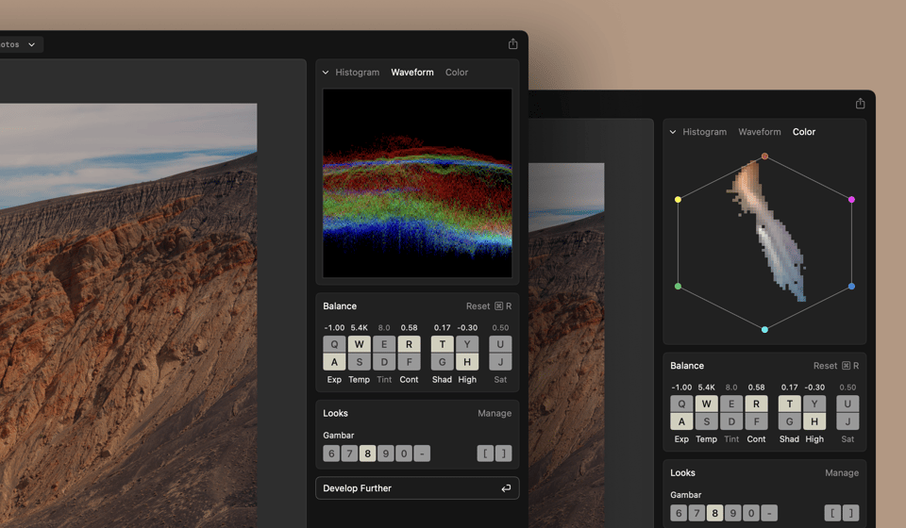Click the T key in back window Balance
Screen dimensions: 906x528
point(789,404)
